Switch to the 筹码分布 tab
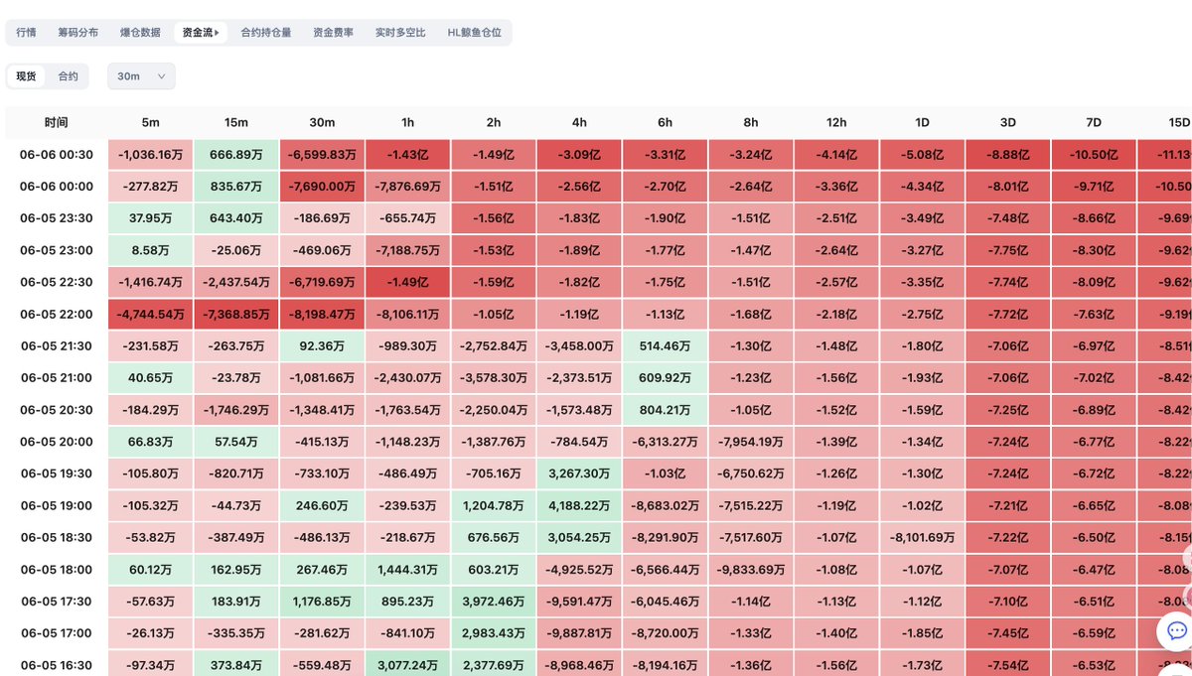This screenshot has width=1192, height=676. pos(78,33)
